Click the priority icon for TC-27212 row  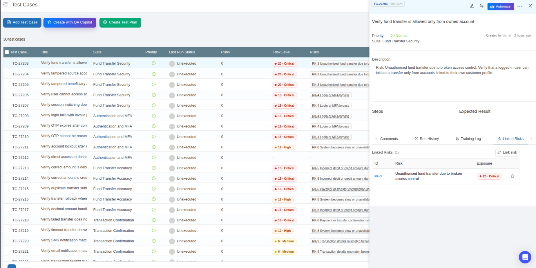[x=154, y=157]
